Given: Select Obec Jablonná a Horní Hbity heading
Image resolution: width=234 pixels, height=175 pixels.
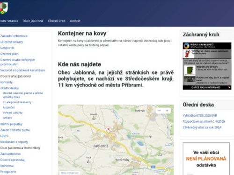Looking at the screenshot, I should click(20, 148).
